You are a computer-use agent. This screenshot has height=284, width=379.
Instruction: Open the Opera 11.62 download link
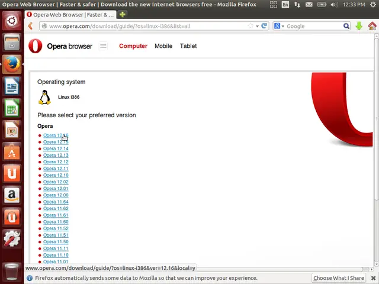56,208
